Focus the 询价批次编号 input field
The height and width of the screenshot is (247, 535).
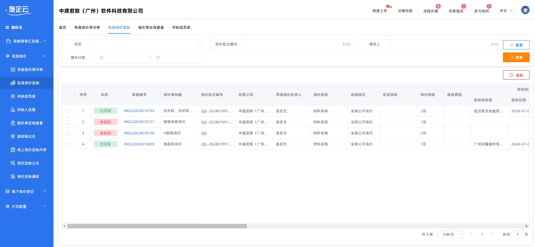point(291,44)
